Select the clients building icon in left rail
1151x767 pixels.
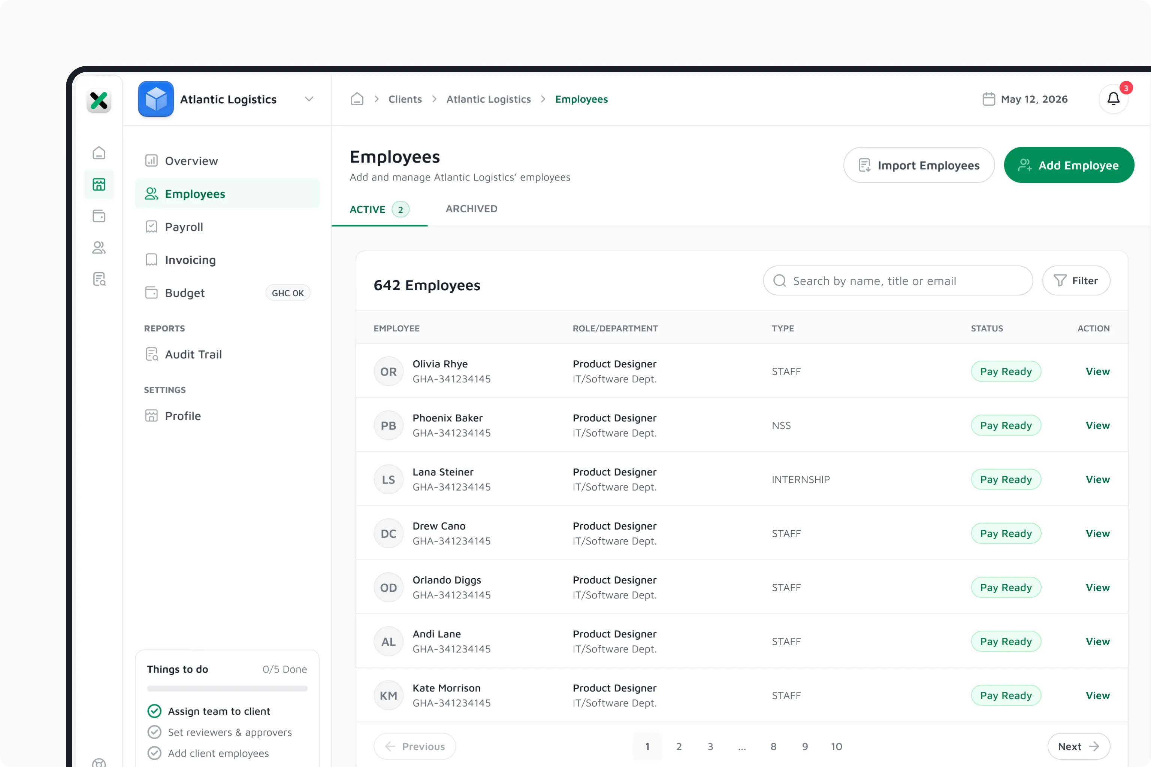pyautogui.click(x=99, y=184)
